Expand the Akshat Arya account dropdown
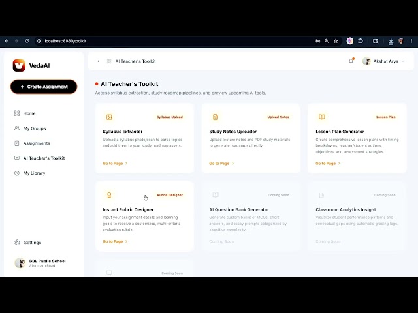418x313 pixels. [x=403, y=61]
